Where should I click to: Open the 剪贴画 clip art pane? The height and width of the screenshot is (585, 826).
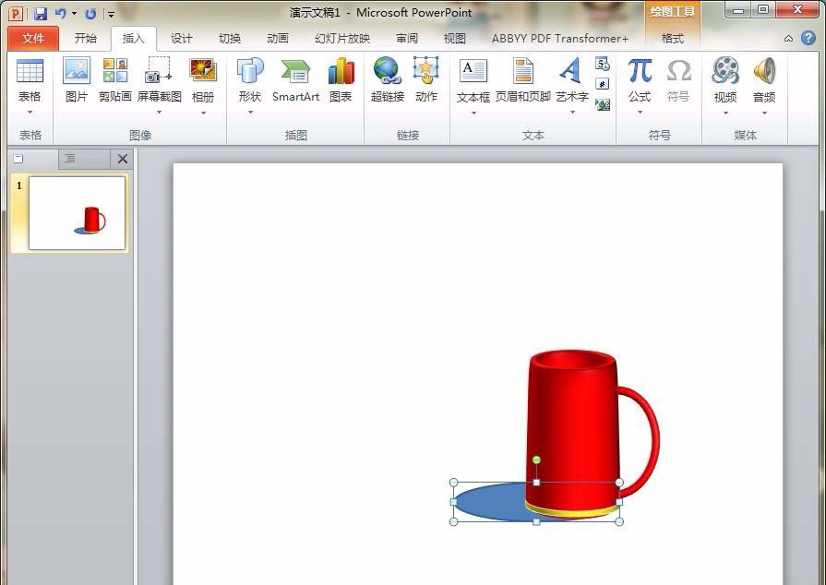pos(114,71)
